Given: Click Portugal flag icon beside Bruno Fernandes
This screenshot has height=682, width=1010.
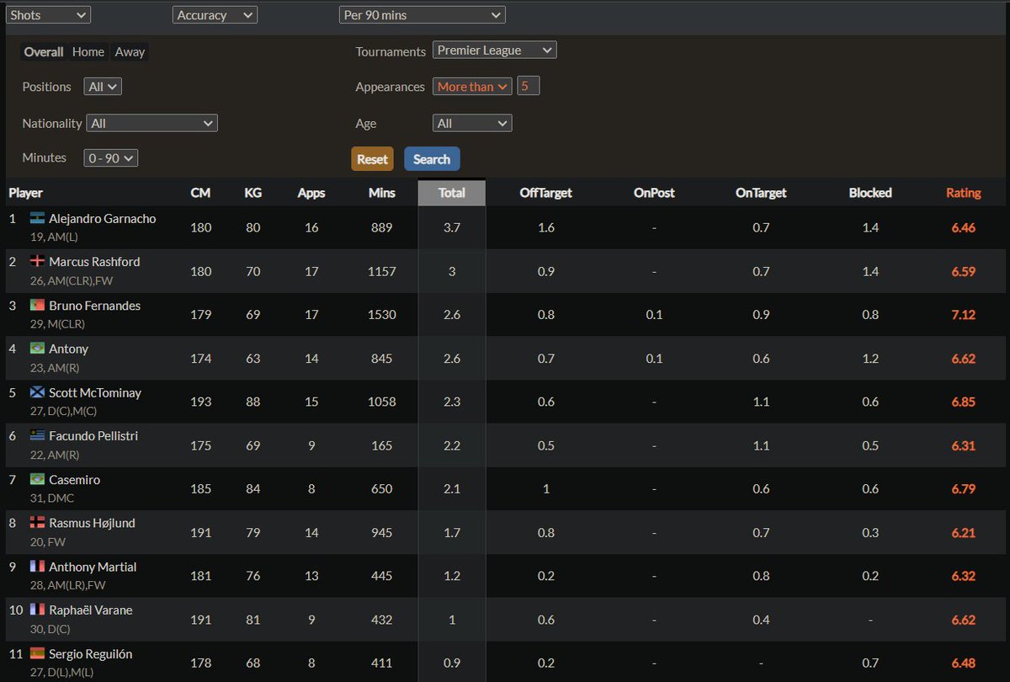Looking at the screenshot, I should (x=37, y=305).
